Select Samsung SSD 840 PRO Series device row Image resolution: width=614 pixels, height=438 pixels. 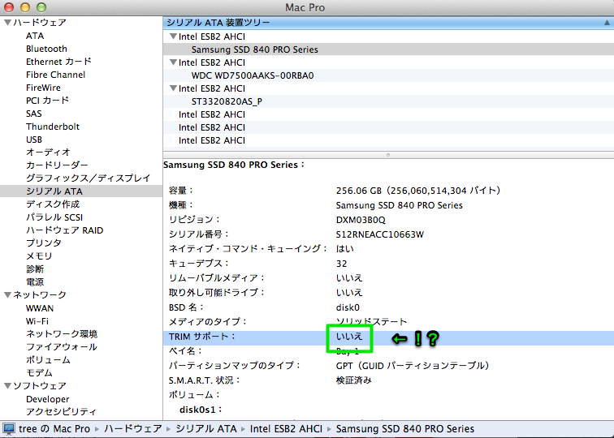(x=388, y=49)
